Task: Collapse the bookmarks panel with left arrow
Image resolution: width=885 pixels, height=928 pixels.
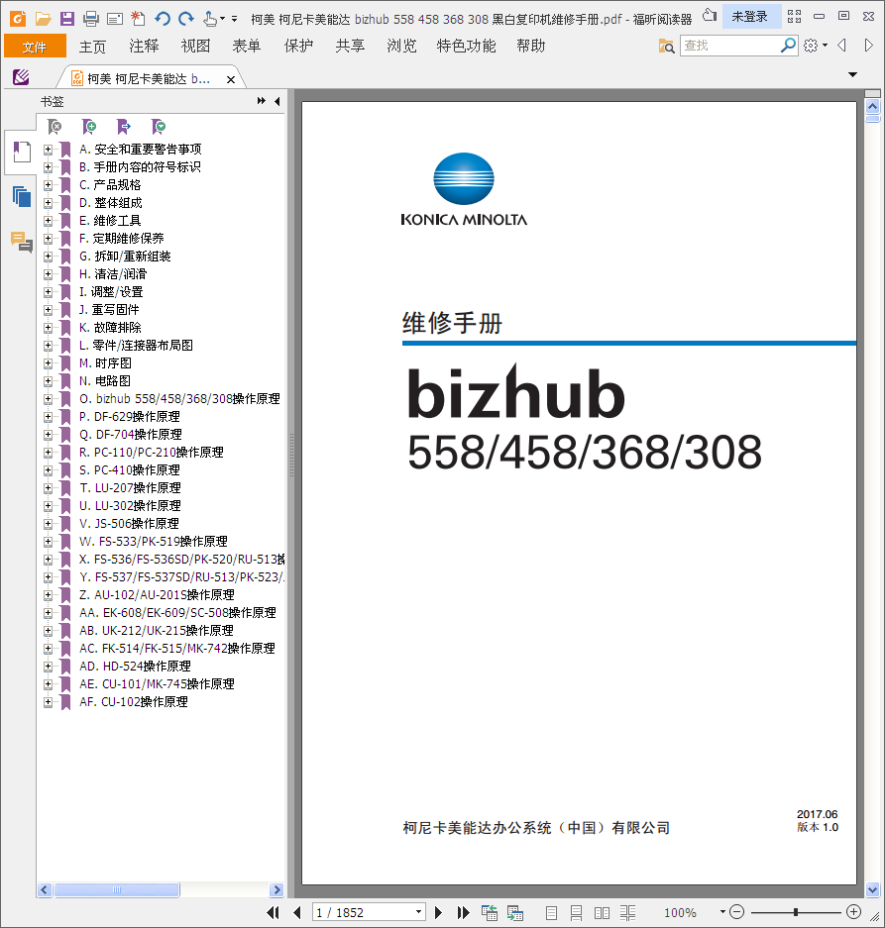Action: (277, 101)
